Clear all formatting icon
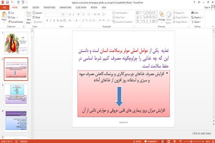This screenshot has height=143, width=215. [78, 14]
